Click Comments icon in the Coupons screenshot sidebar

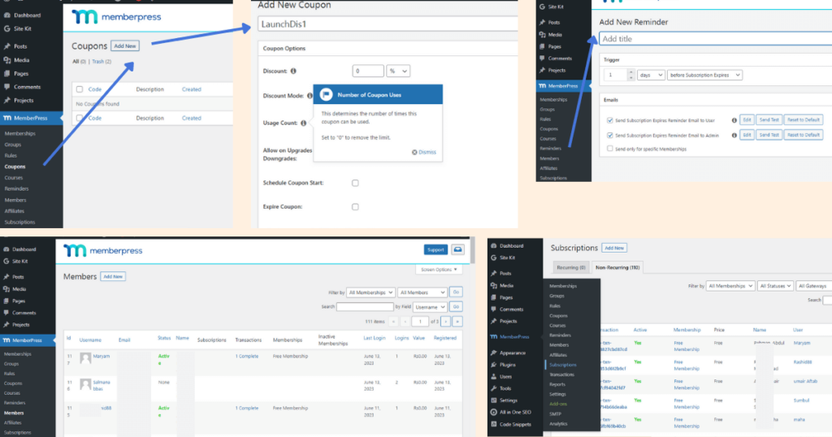6,86
